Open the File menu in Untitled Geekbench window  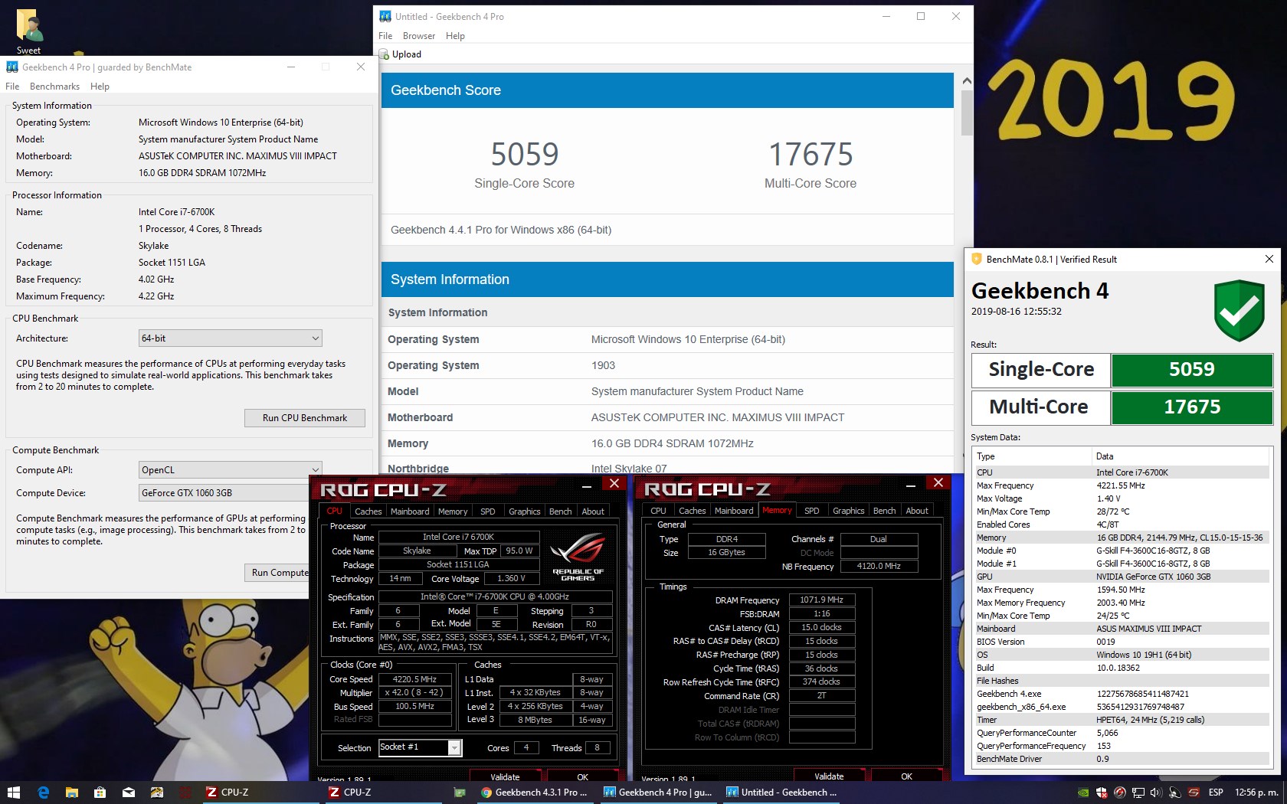385,36
